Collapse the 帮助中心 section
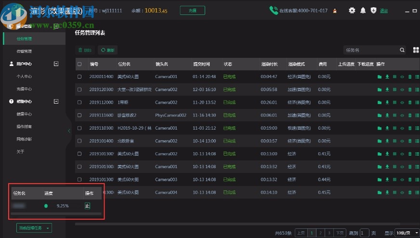Image resolution: width=420 pixels, height=238 pixels. coord(56,101)
